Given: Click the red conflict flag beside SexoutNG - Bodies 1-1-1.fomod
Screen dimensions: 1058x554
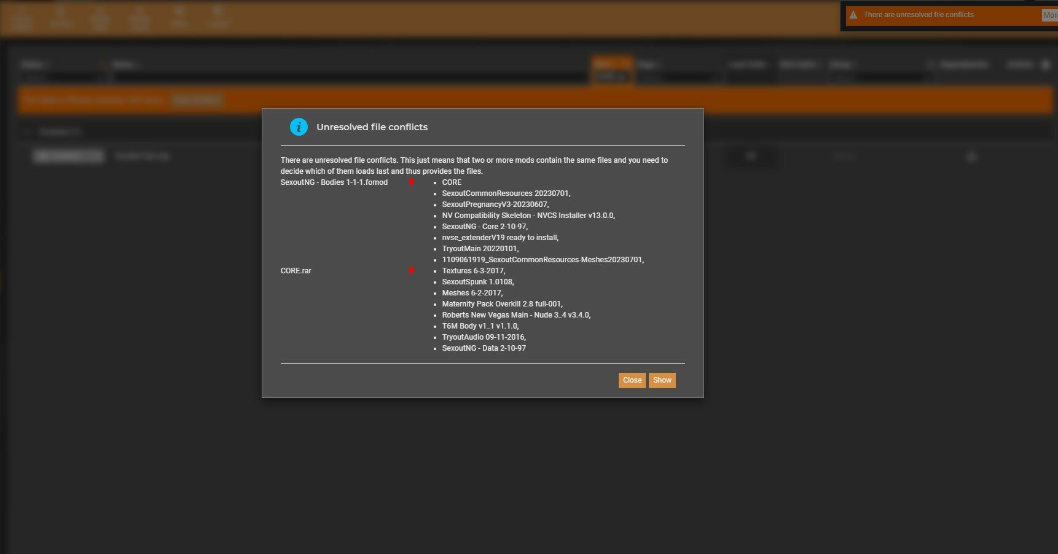Looking at the screenshot, I should pyautogui.click(x=411, y=182).
